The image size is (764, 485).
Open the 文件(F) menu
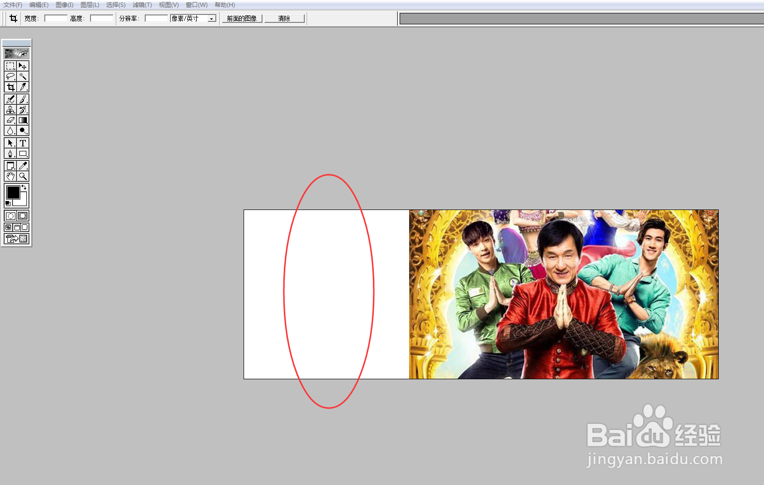click(x=13, y=5)
